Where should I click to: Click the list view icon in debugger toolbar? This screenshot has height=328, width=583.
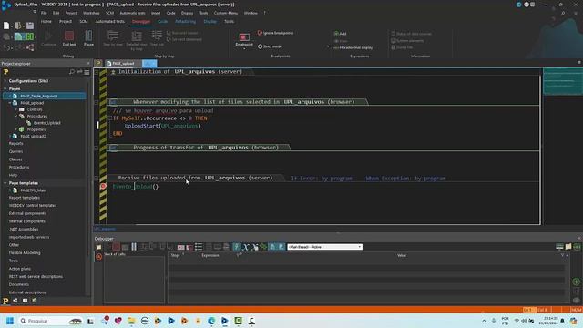[x=199, y=247]
